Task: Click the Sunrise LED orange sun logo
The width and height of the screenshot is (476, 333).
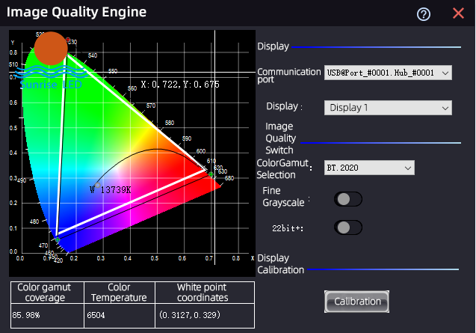Action: coord(51,48)
